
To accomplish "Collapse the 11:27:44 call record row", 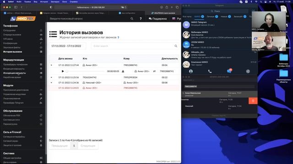I will point(51,65).
